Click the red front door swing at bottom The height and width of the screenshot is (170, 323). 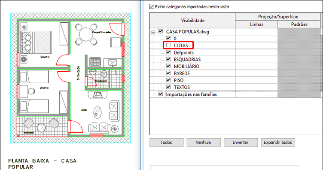point(75,126)
